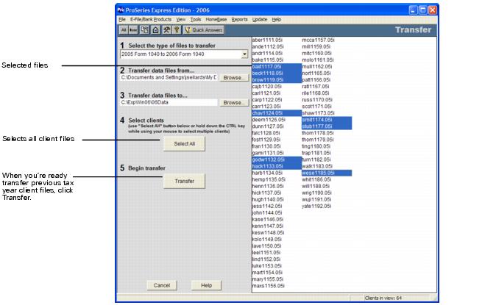Viewport: 496px width, 305px height.
Task: Select client file hick1137.05i
Action: [x=266, y=193]
